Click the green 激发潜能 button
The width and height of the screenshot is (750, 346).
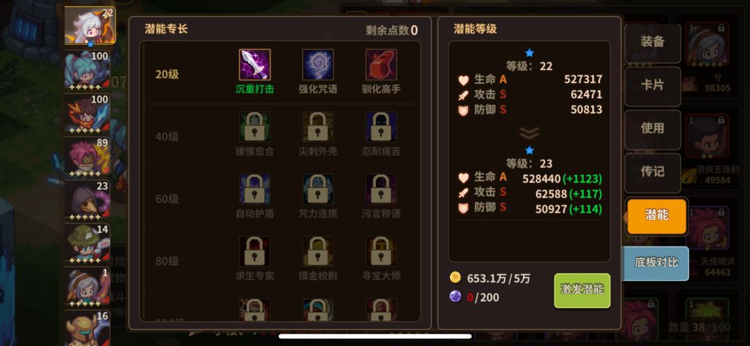[582, 290]
